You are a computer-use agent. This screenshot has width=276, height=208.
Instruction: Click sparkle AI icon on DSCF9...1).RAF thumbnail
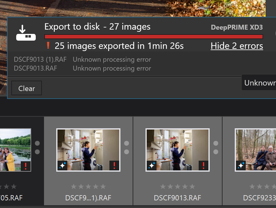63,166
